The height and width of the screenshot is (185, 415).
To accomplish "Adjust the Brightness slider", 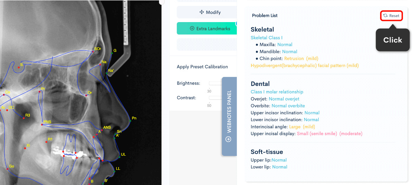I will click(215, 83).
